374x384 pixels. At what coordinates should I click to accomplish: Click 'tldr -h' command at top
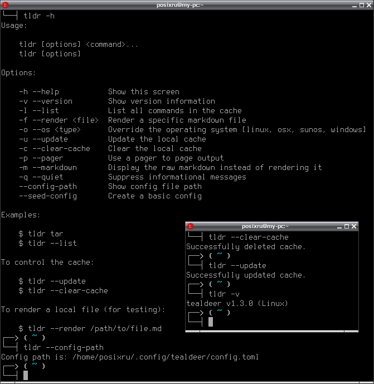(x=39, y=16)
